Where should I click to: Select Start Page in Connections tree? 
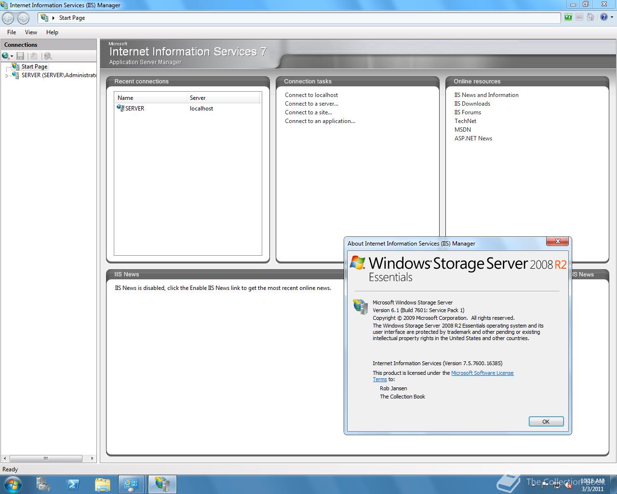(34, 67)
